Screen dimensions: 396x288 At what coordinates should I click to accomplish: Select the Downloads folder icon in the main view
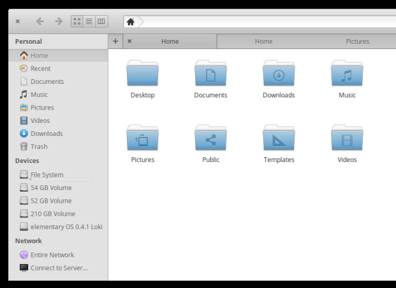(279, 73)
